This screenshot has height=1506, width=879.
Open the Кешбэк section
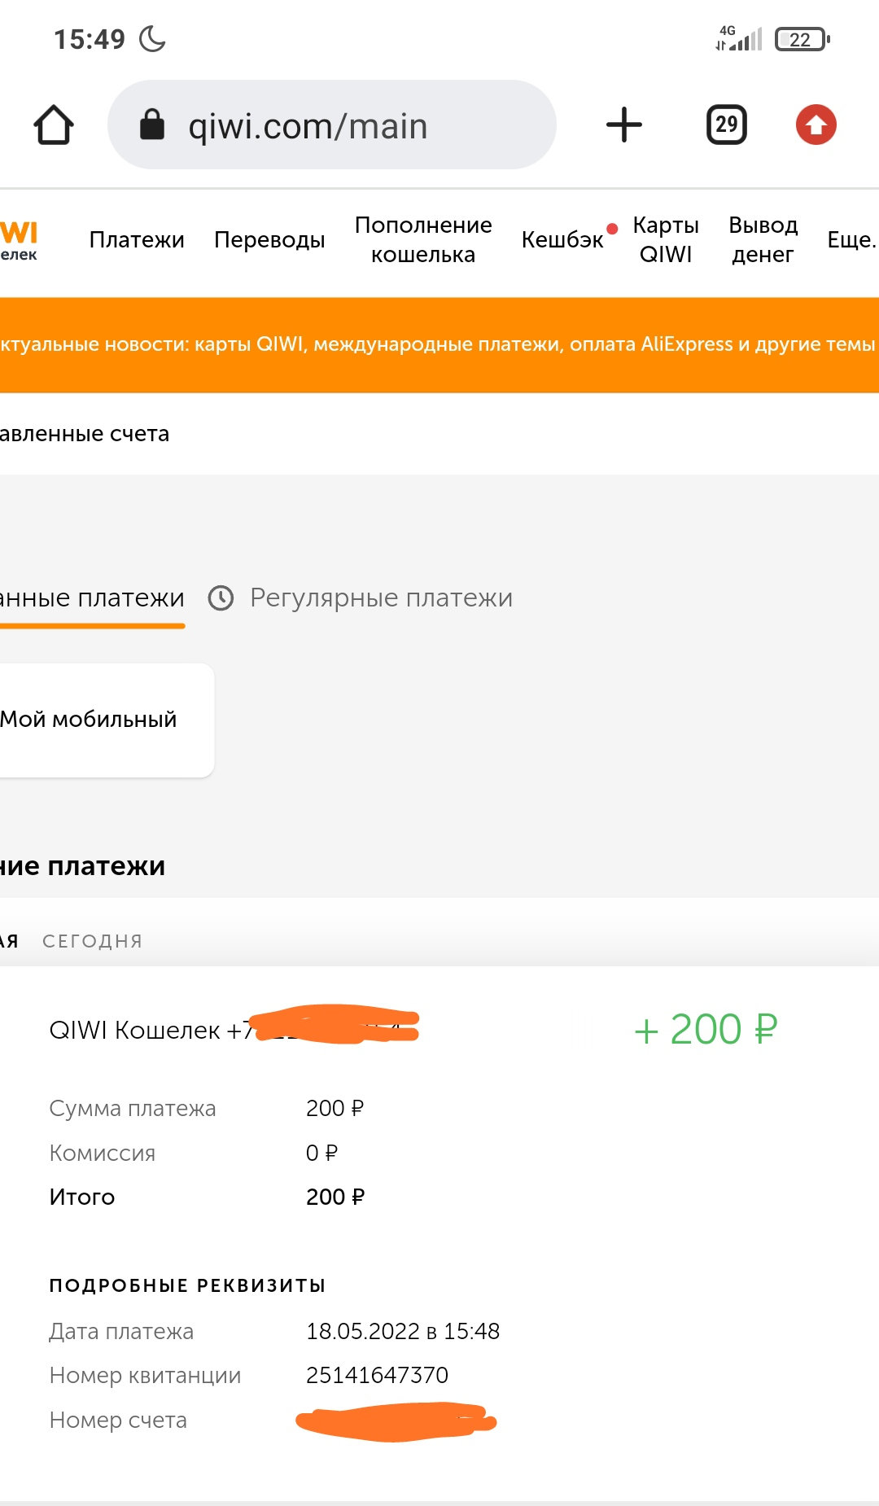click(562, 240)
